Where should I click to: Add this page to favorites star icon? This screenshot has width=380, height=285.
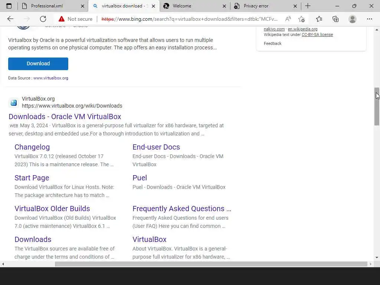pyautogui.click(x=301, y=19)
